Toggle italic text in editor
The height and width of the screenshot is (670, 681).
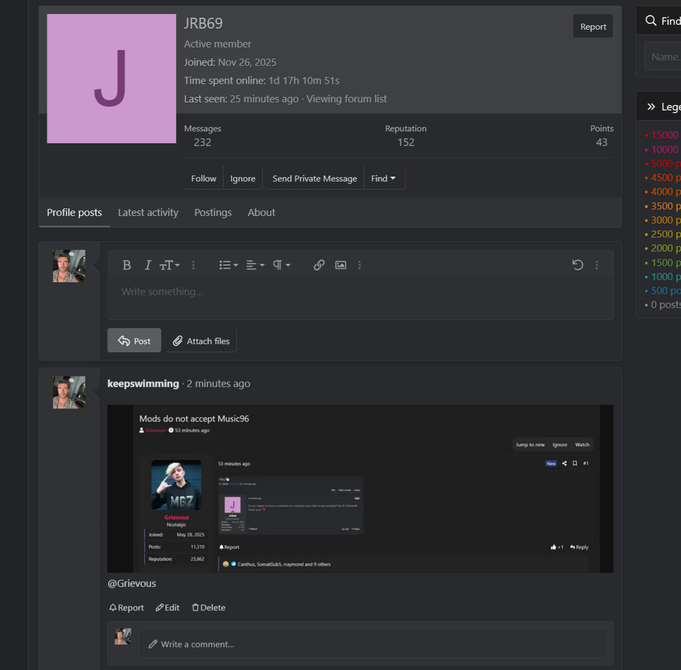[x=147, y=265]
